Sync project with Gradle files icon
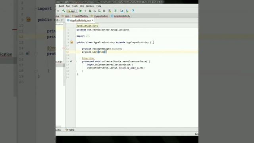Screen dimensions: 254x143 point(115,11)
